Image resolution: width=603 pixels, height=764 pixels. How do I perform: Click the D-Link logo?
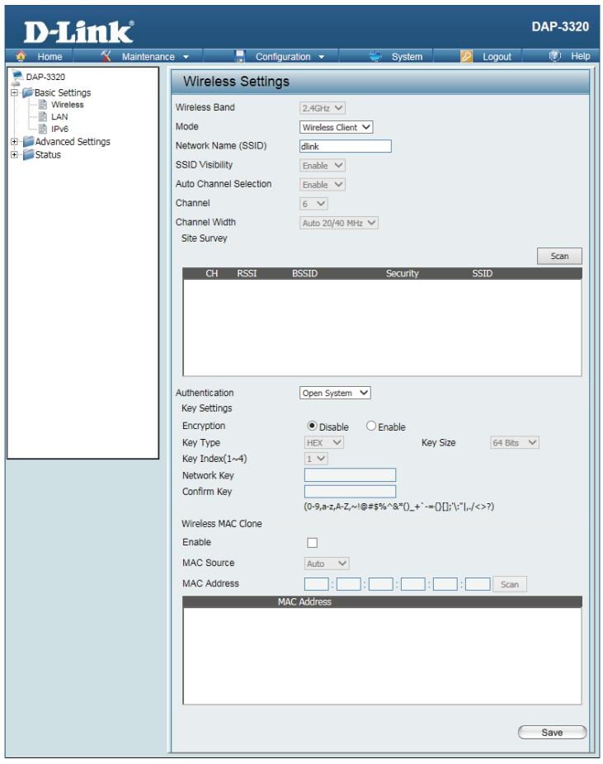pyautogui.click(x=79, y=31)
